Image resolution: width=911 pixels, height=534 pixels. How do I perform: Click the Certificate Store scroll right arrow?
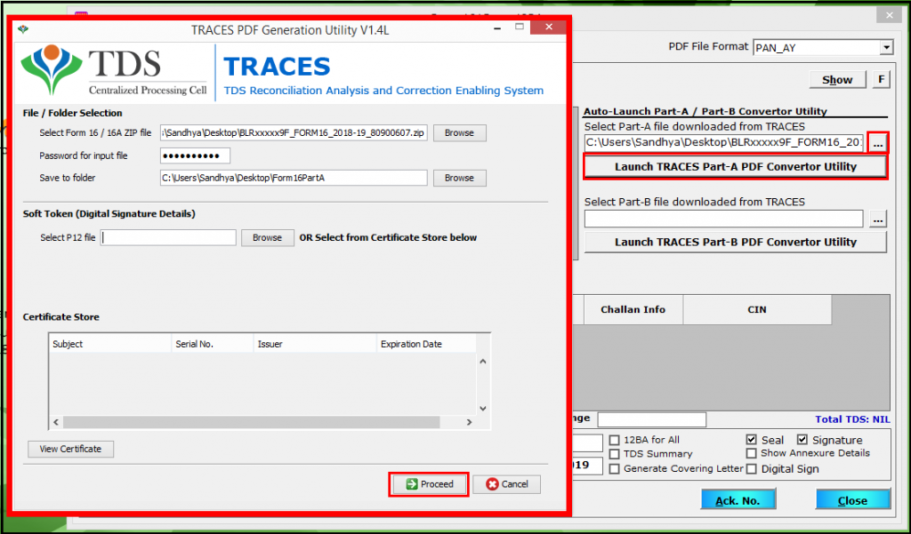tap(470, 422)
